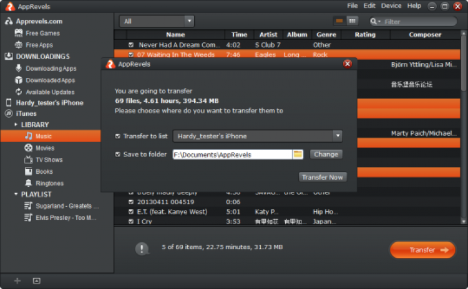
Task: Close the AppRevels transfer dialog
Action: click(x=348, y=64)
